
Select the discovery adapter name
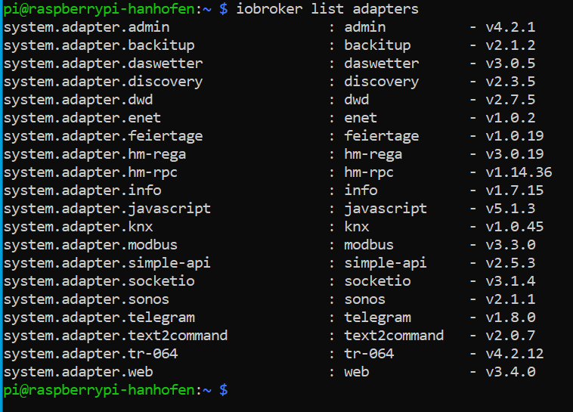point(382,82)
